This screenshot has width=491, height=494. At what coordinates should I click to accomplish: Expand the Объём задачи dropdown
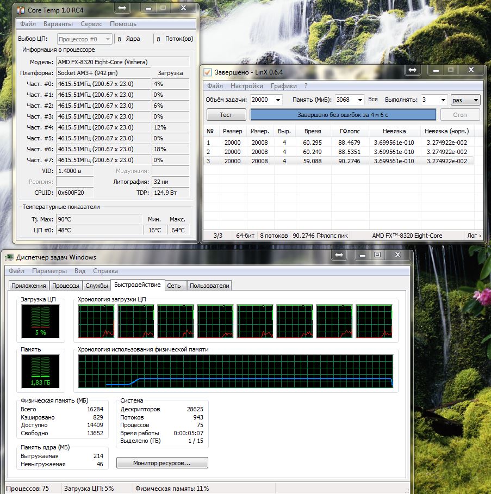[278, 100]
